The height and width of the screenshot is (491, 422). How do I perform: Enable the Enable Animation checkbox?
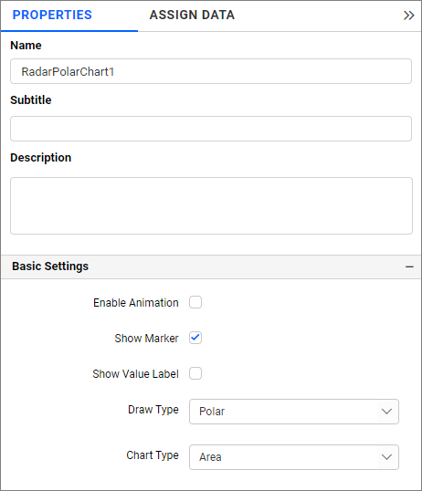point(195,302)
